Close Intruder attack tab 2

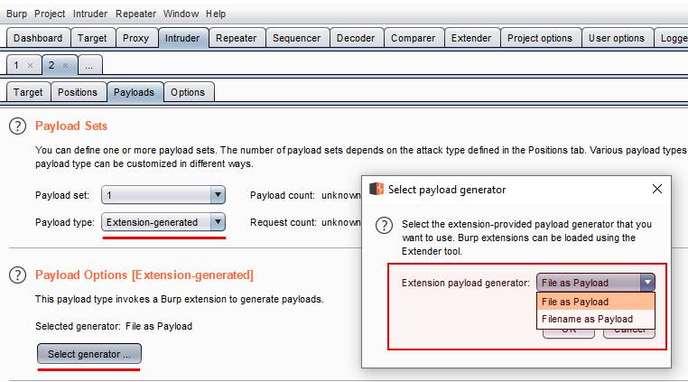click(x=65, y=65)
